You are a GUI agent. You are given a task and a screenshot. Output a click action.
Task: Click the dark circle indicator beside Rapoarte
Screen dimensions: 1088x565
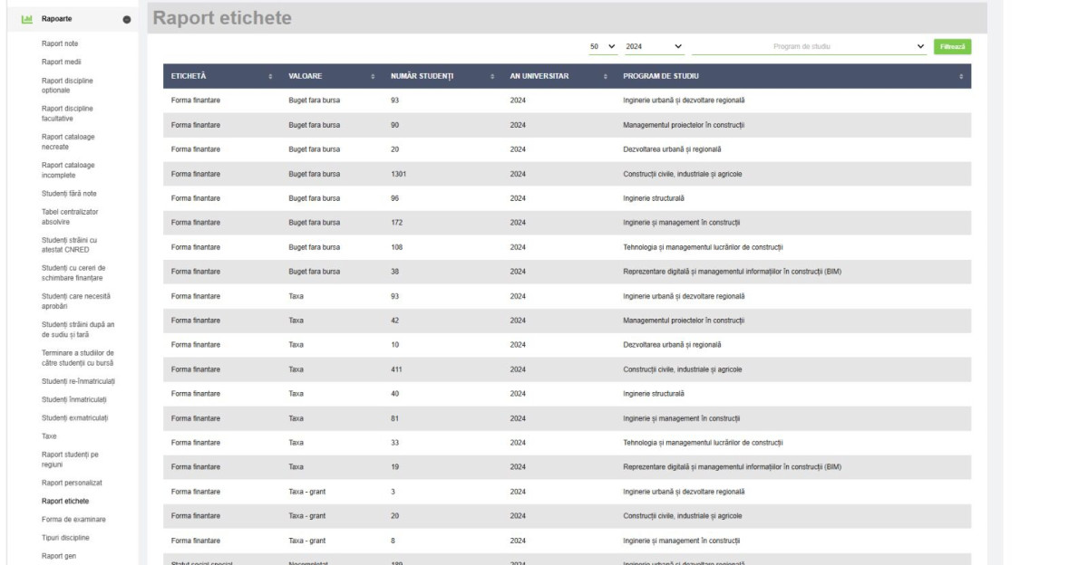(126, 19)
